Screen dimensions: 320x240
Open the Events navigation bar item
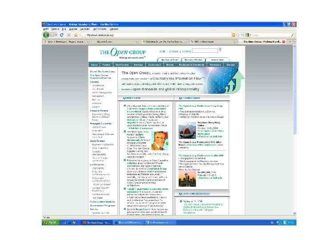(x=170, y=65)
